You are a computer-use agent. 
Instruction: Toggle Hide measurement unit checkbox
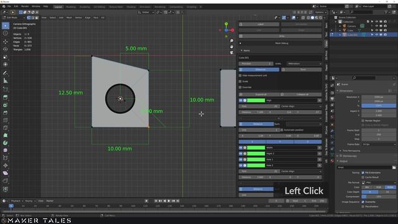click(x=240, y=75)
